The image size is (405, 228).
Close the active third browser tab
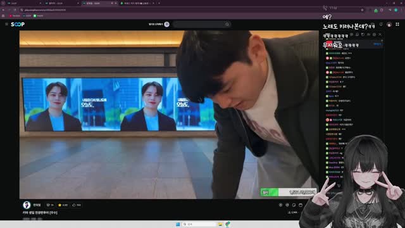[x=115, y=3]
